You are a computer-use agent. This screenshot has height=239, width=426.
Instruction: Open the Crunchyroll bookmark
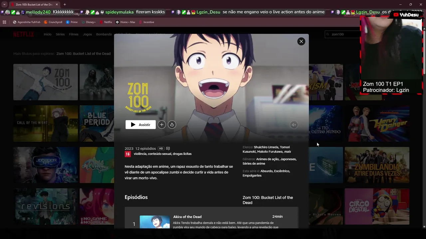[x=53, y=22]
